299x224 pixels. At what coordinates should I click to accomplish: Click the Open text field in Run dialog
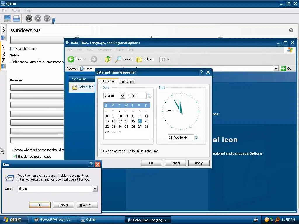point(55,189)
